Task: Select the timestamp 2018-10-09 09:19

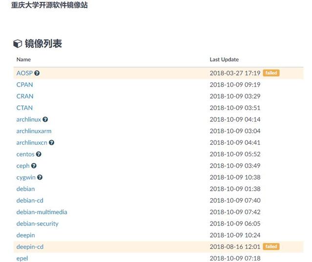Action: pos(235,85)
